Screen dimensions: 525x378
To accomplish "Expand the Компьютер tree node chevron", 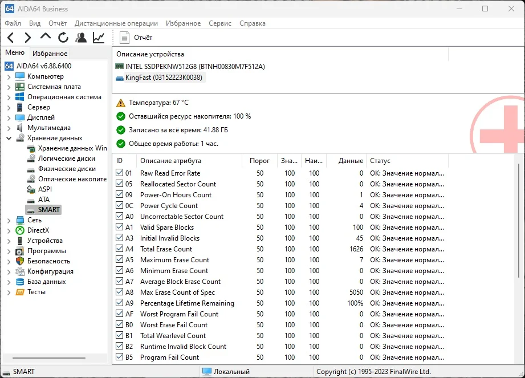I will click(x=9, y=76).
